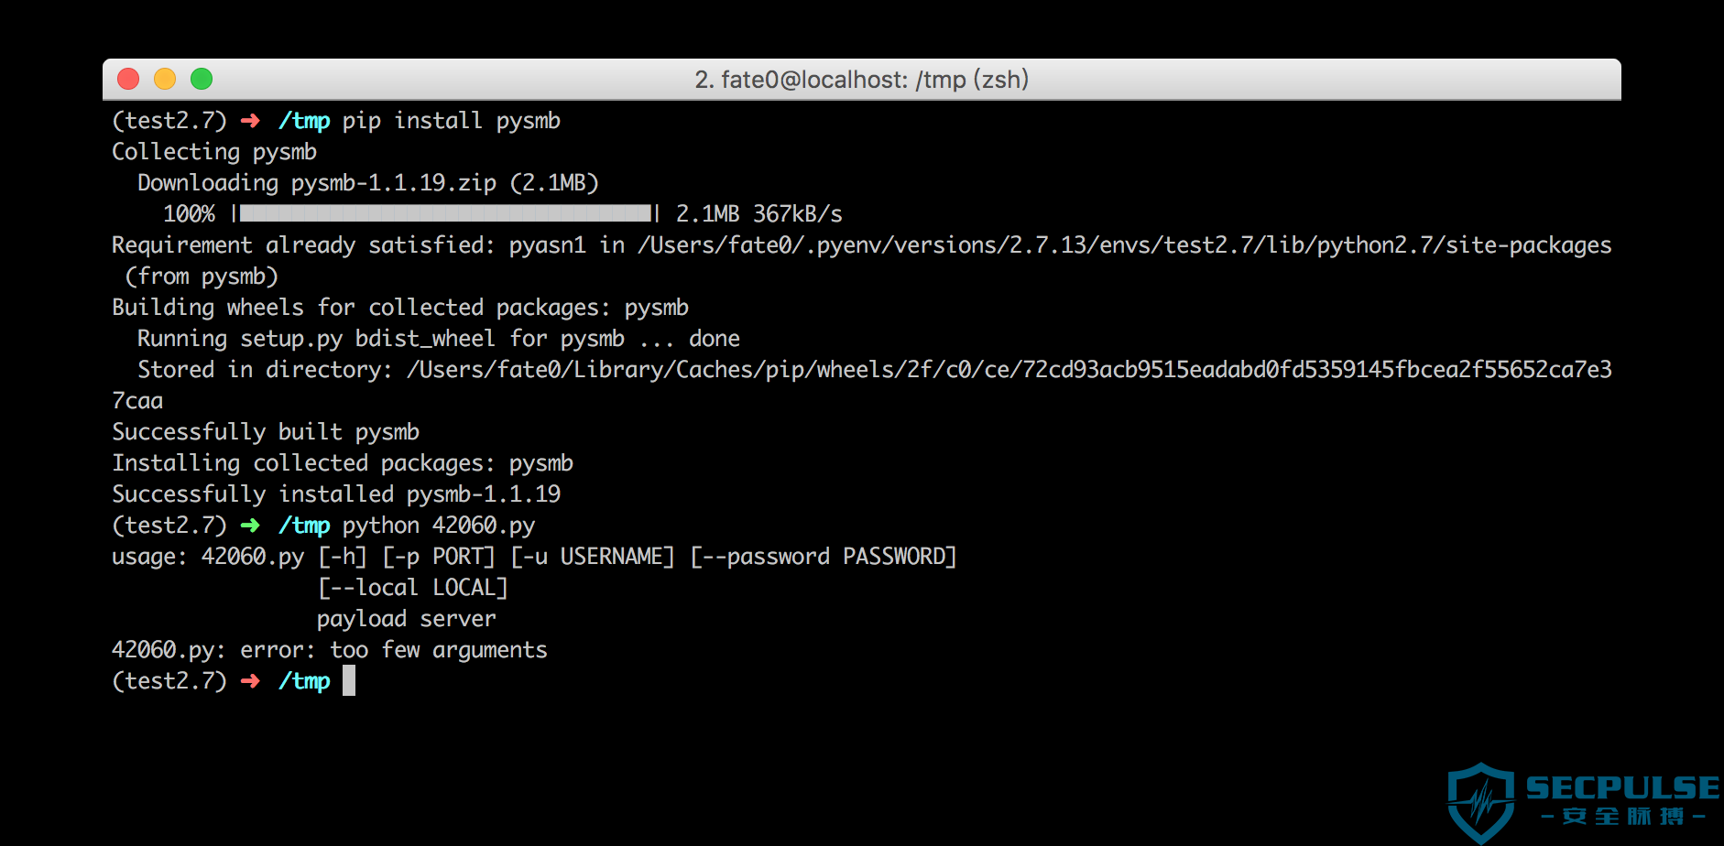Click the cyan '/tmp' path on the last prompt
1724x846 pixels.
tap(304, 681)
